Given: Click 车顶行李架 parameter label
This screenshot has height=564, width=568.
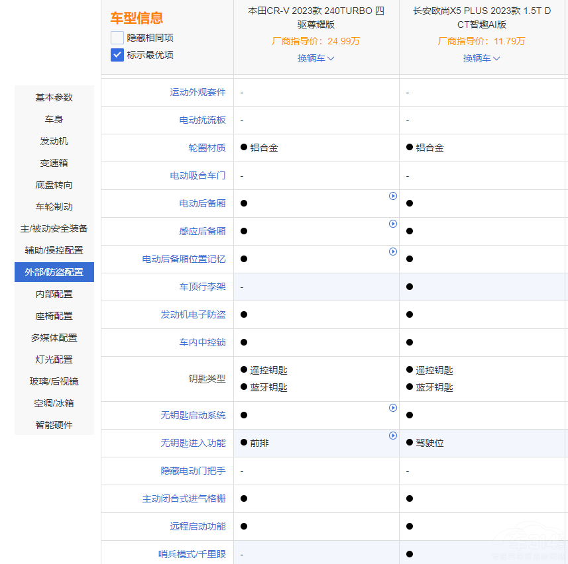Looking at the screenshot, I should click(x=202, y=287).
